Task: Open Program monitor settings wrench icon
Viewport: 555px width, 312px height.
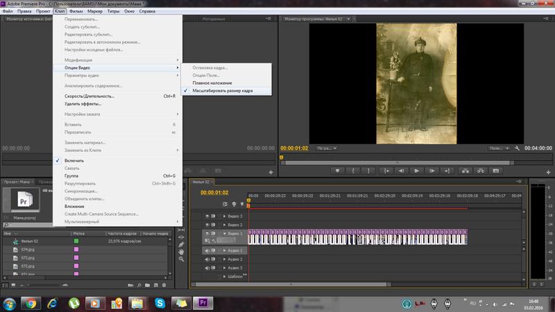Action: (518, 148)
